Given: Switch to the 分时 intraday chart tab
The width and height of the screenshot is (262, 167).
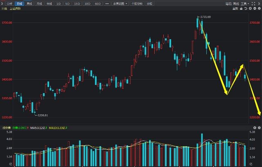Looking at the screenshot, I should point(10,4).
